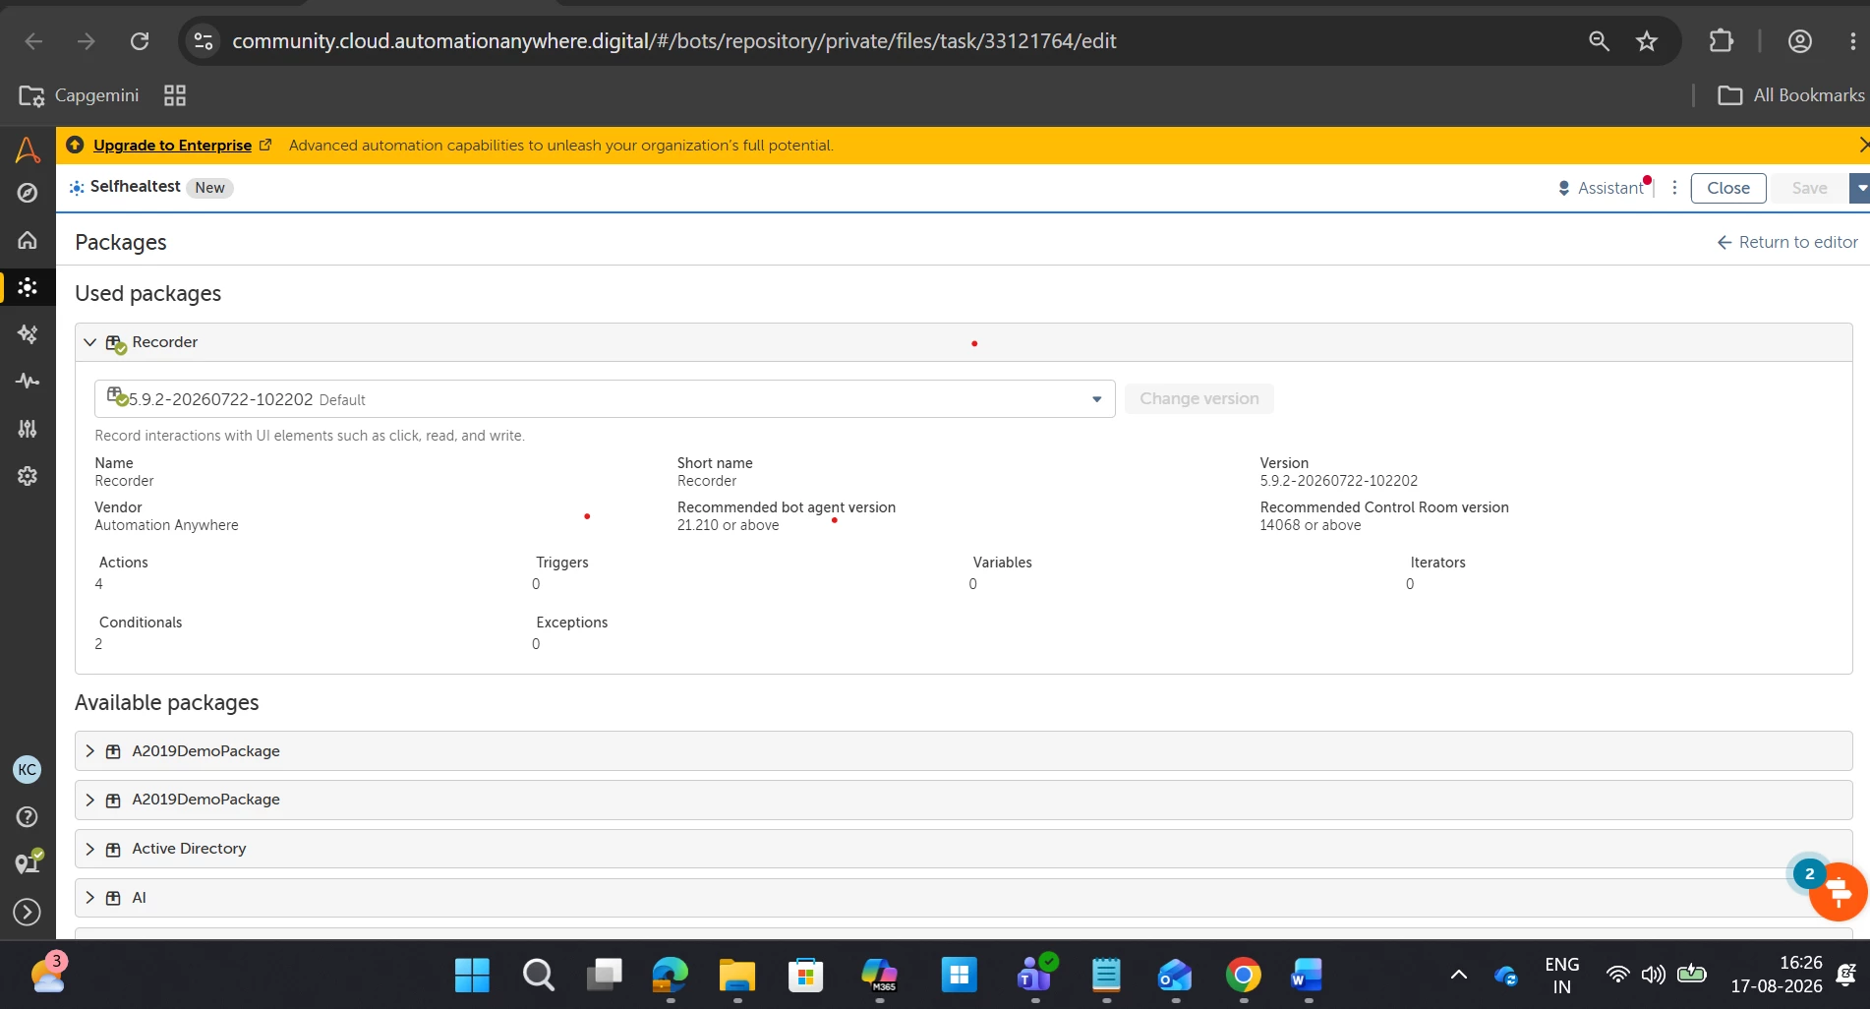Open the Administration gear icon in sidebar

click(28, 476)
